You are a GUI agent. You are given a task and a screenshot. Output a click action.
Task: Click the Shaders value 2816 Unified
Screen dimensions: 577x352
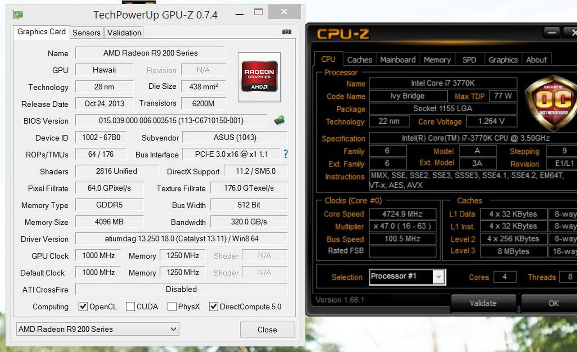click(117, 171)
